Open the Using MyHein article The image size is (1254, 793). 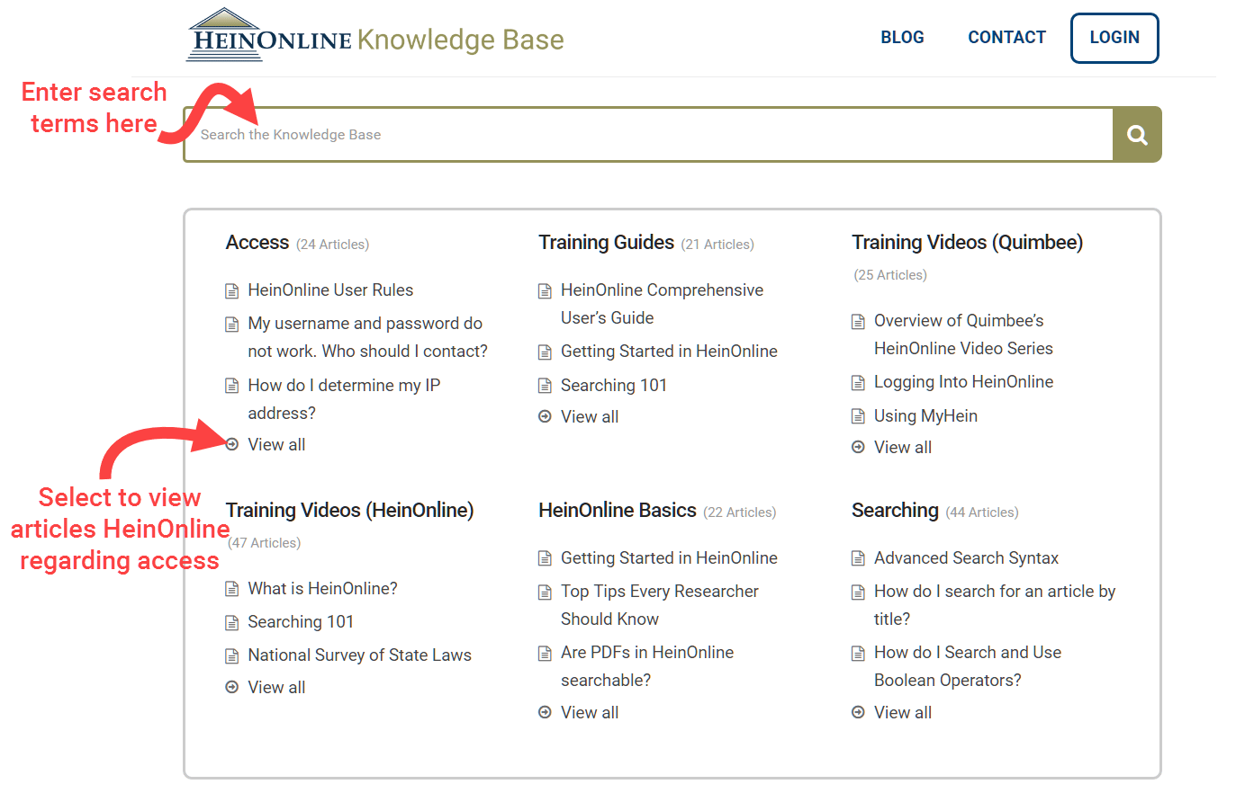tap(925, 416)
